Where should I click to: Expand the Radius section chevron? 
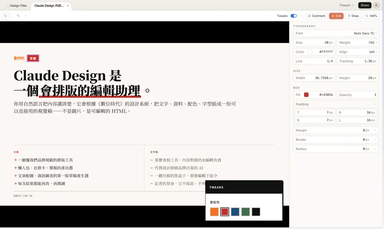[375, 149]
